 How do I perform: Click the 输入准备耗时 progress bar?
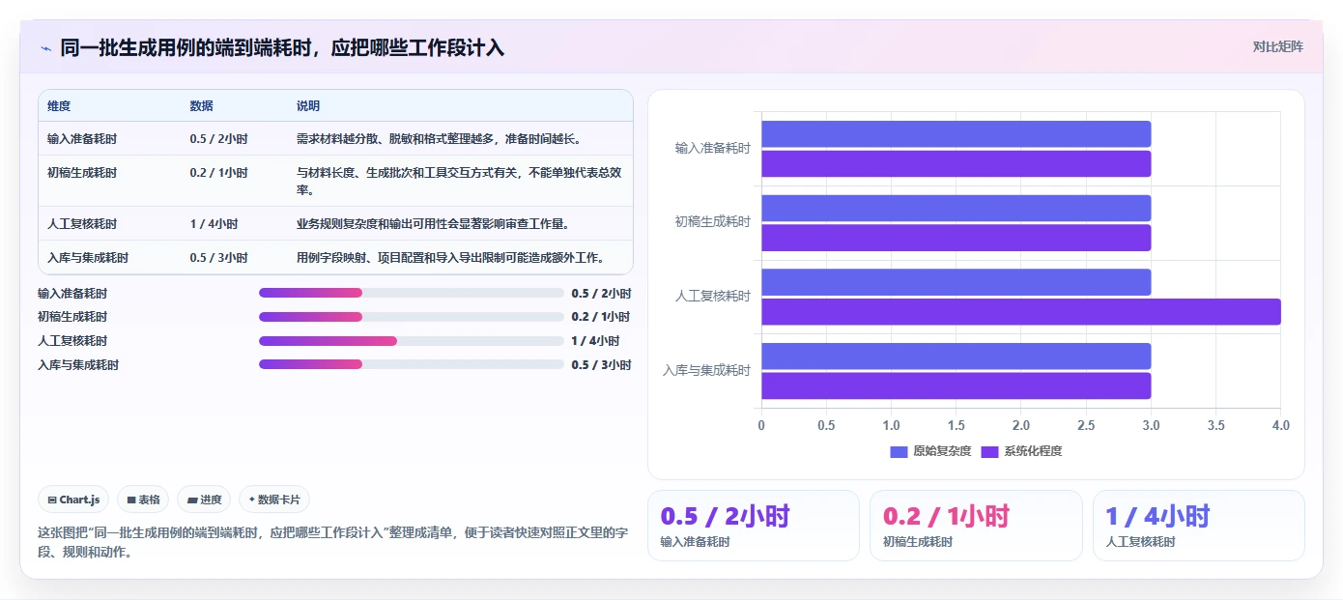click(x=411, y=293)
